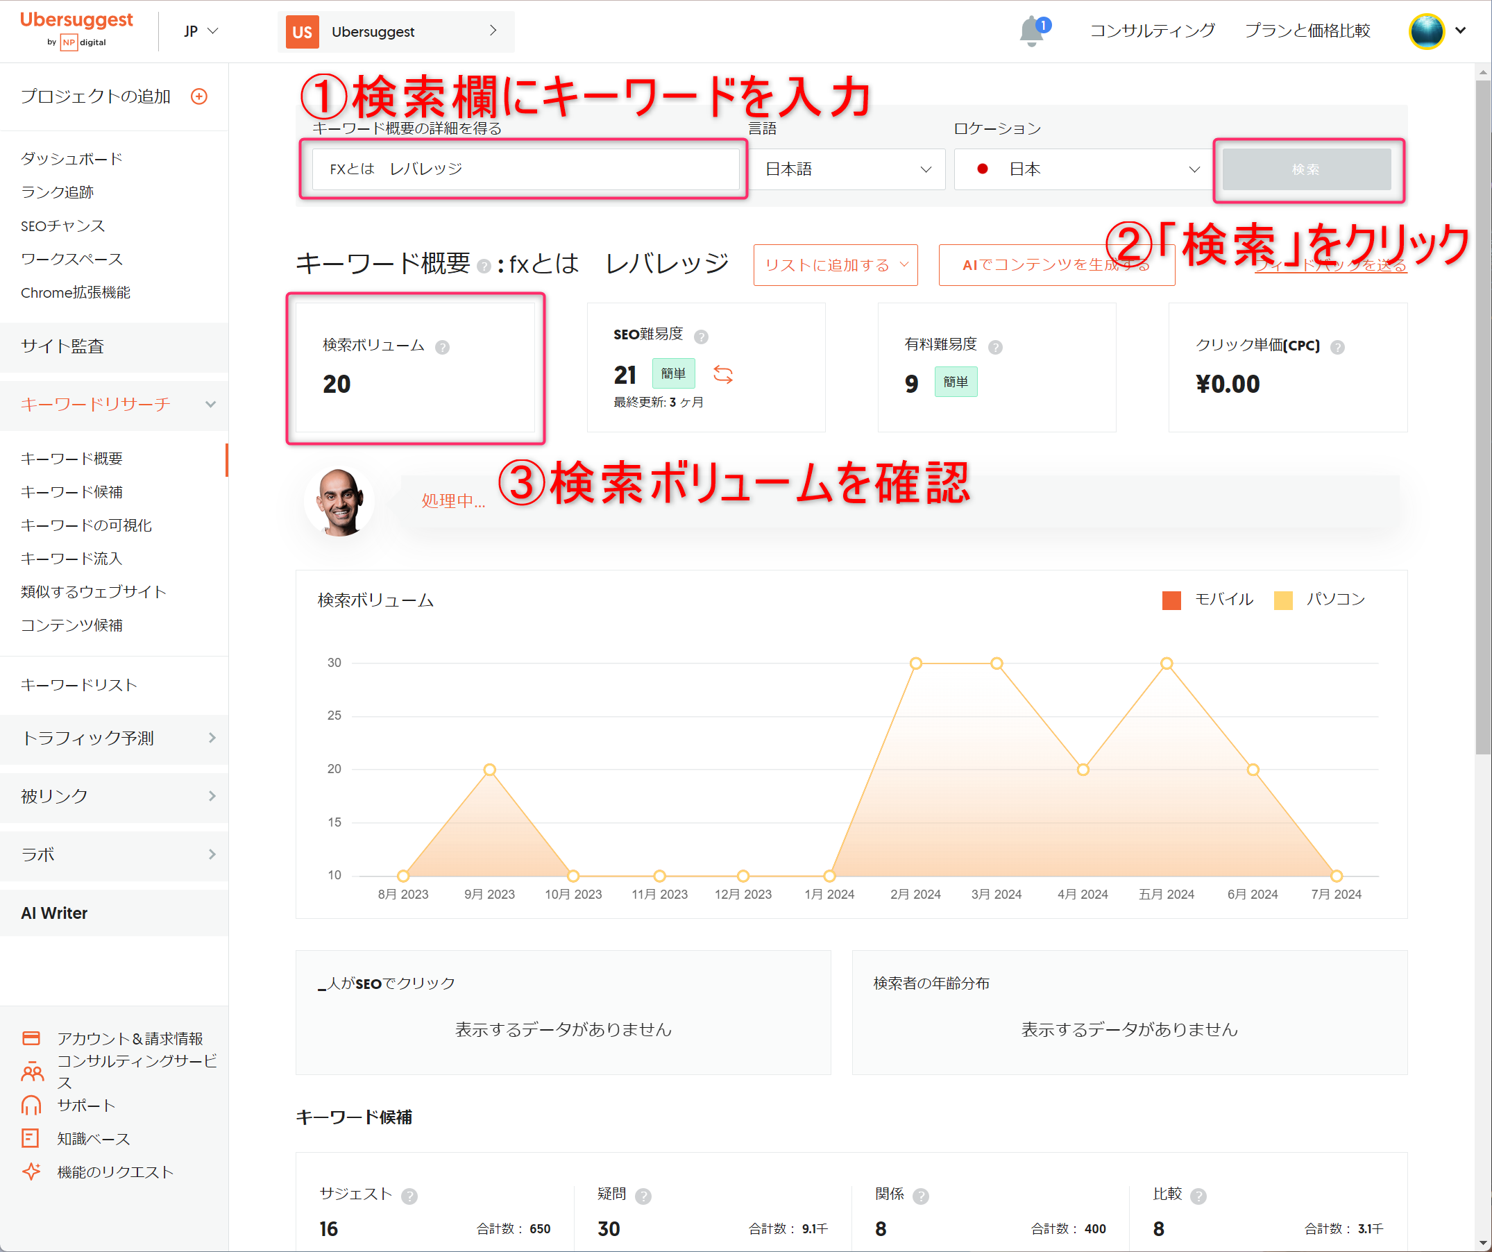This screenshot has width=1492, height=1252.
Task: Open the JP language dropdown
Action: click(201, 31)
